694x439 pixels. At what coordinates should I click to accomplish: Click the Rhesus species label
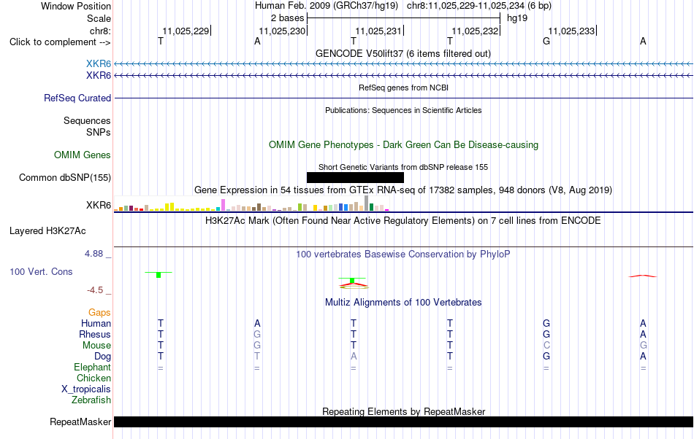95,334
